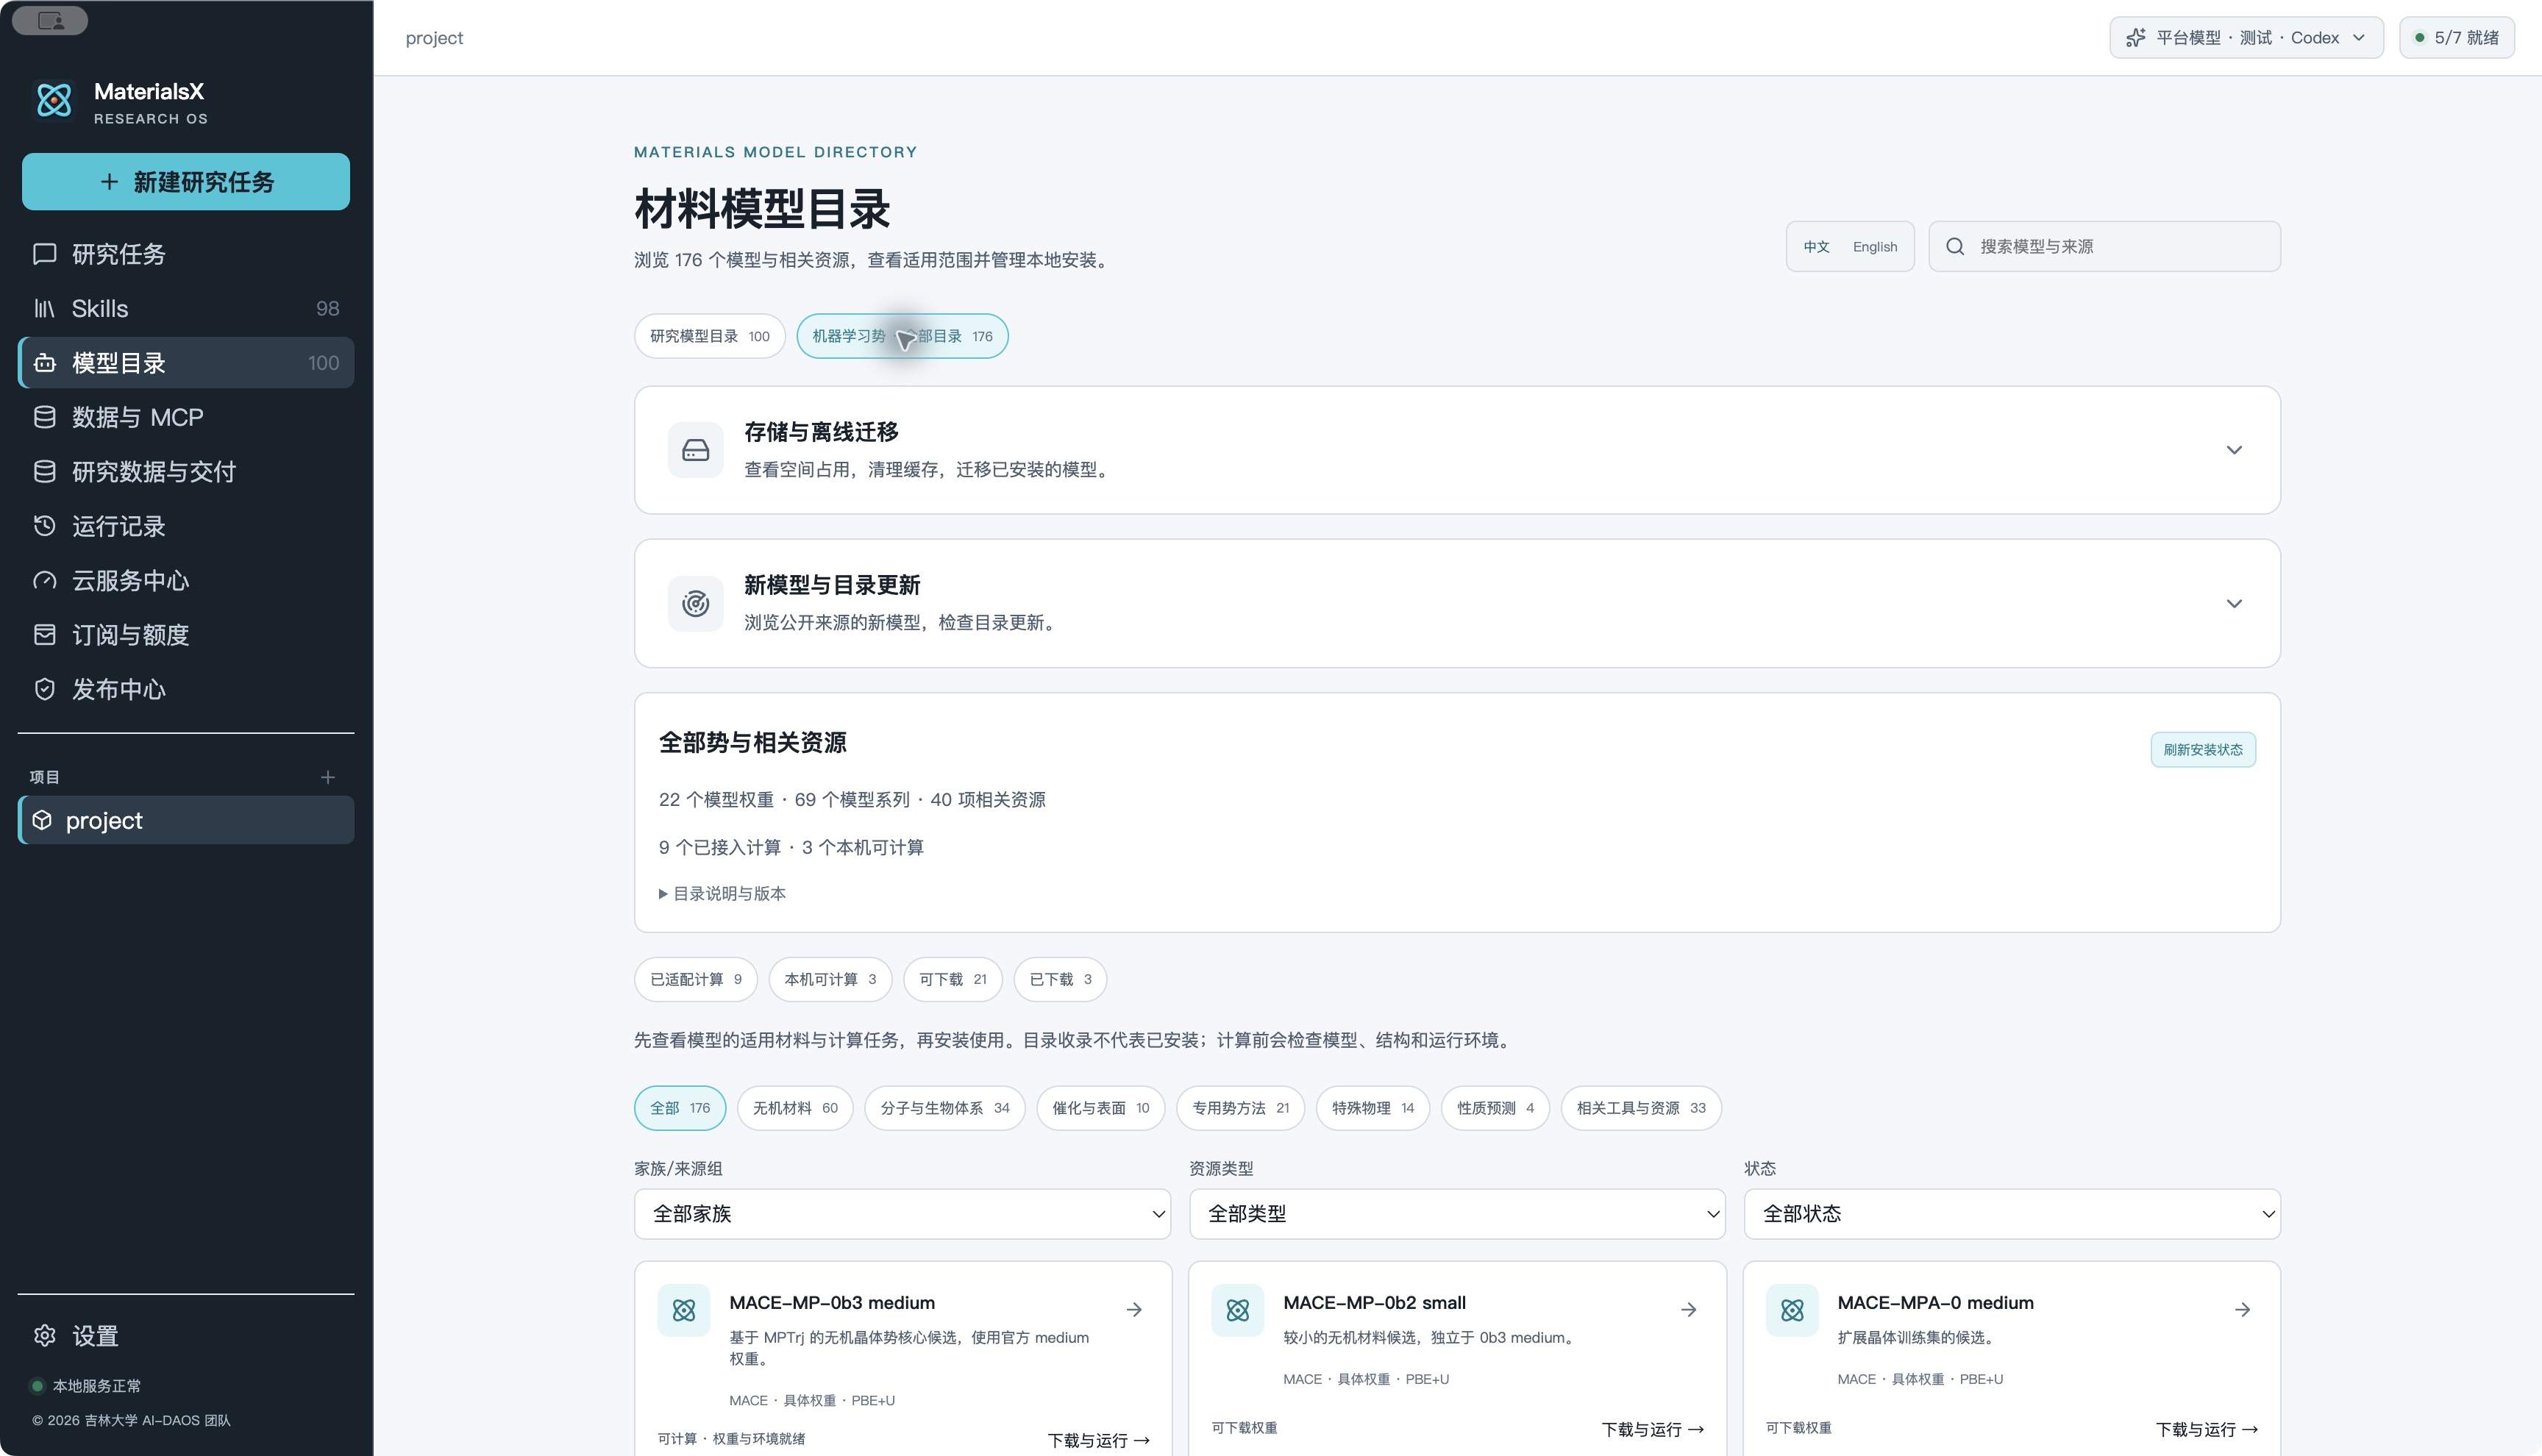Toggle the 已适配计算 filter chip
This screenshot has height=1456, width=2542.
click(696, 979)
